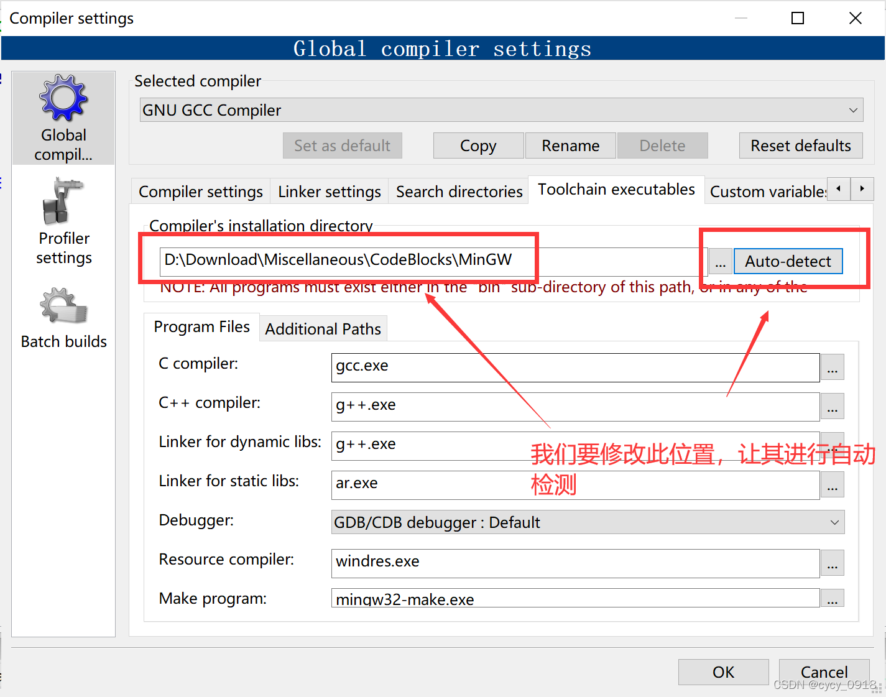Close the Compiler settings window
886x697 pixels.
[856, 18]
